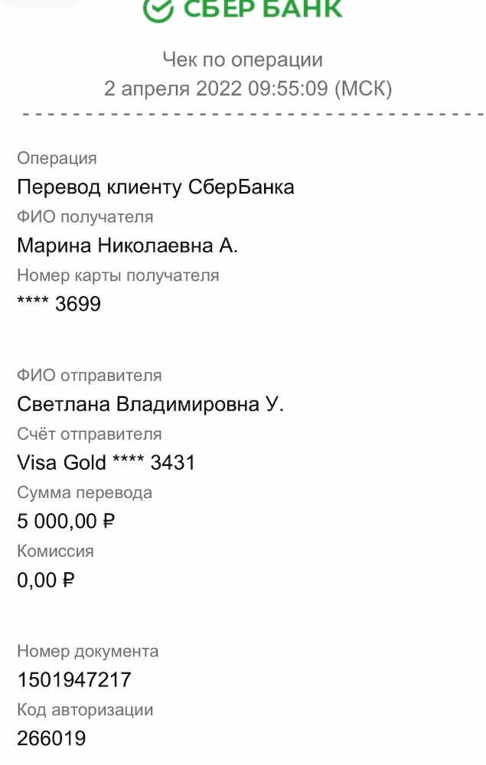
Task: Click the ФИО отправителя label
Action: click(x=90, y=376)
